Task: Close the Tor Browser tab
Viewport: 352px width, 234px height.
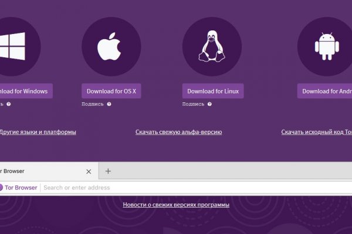Action: click(x=89, y=171)
